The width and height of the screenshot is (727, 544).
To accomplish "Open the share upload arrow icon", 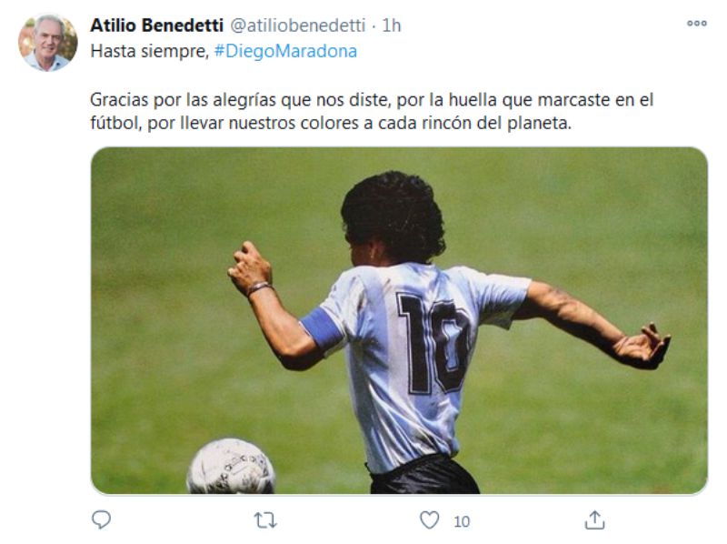I will (x=594, y=519).
